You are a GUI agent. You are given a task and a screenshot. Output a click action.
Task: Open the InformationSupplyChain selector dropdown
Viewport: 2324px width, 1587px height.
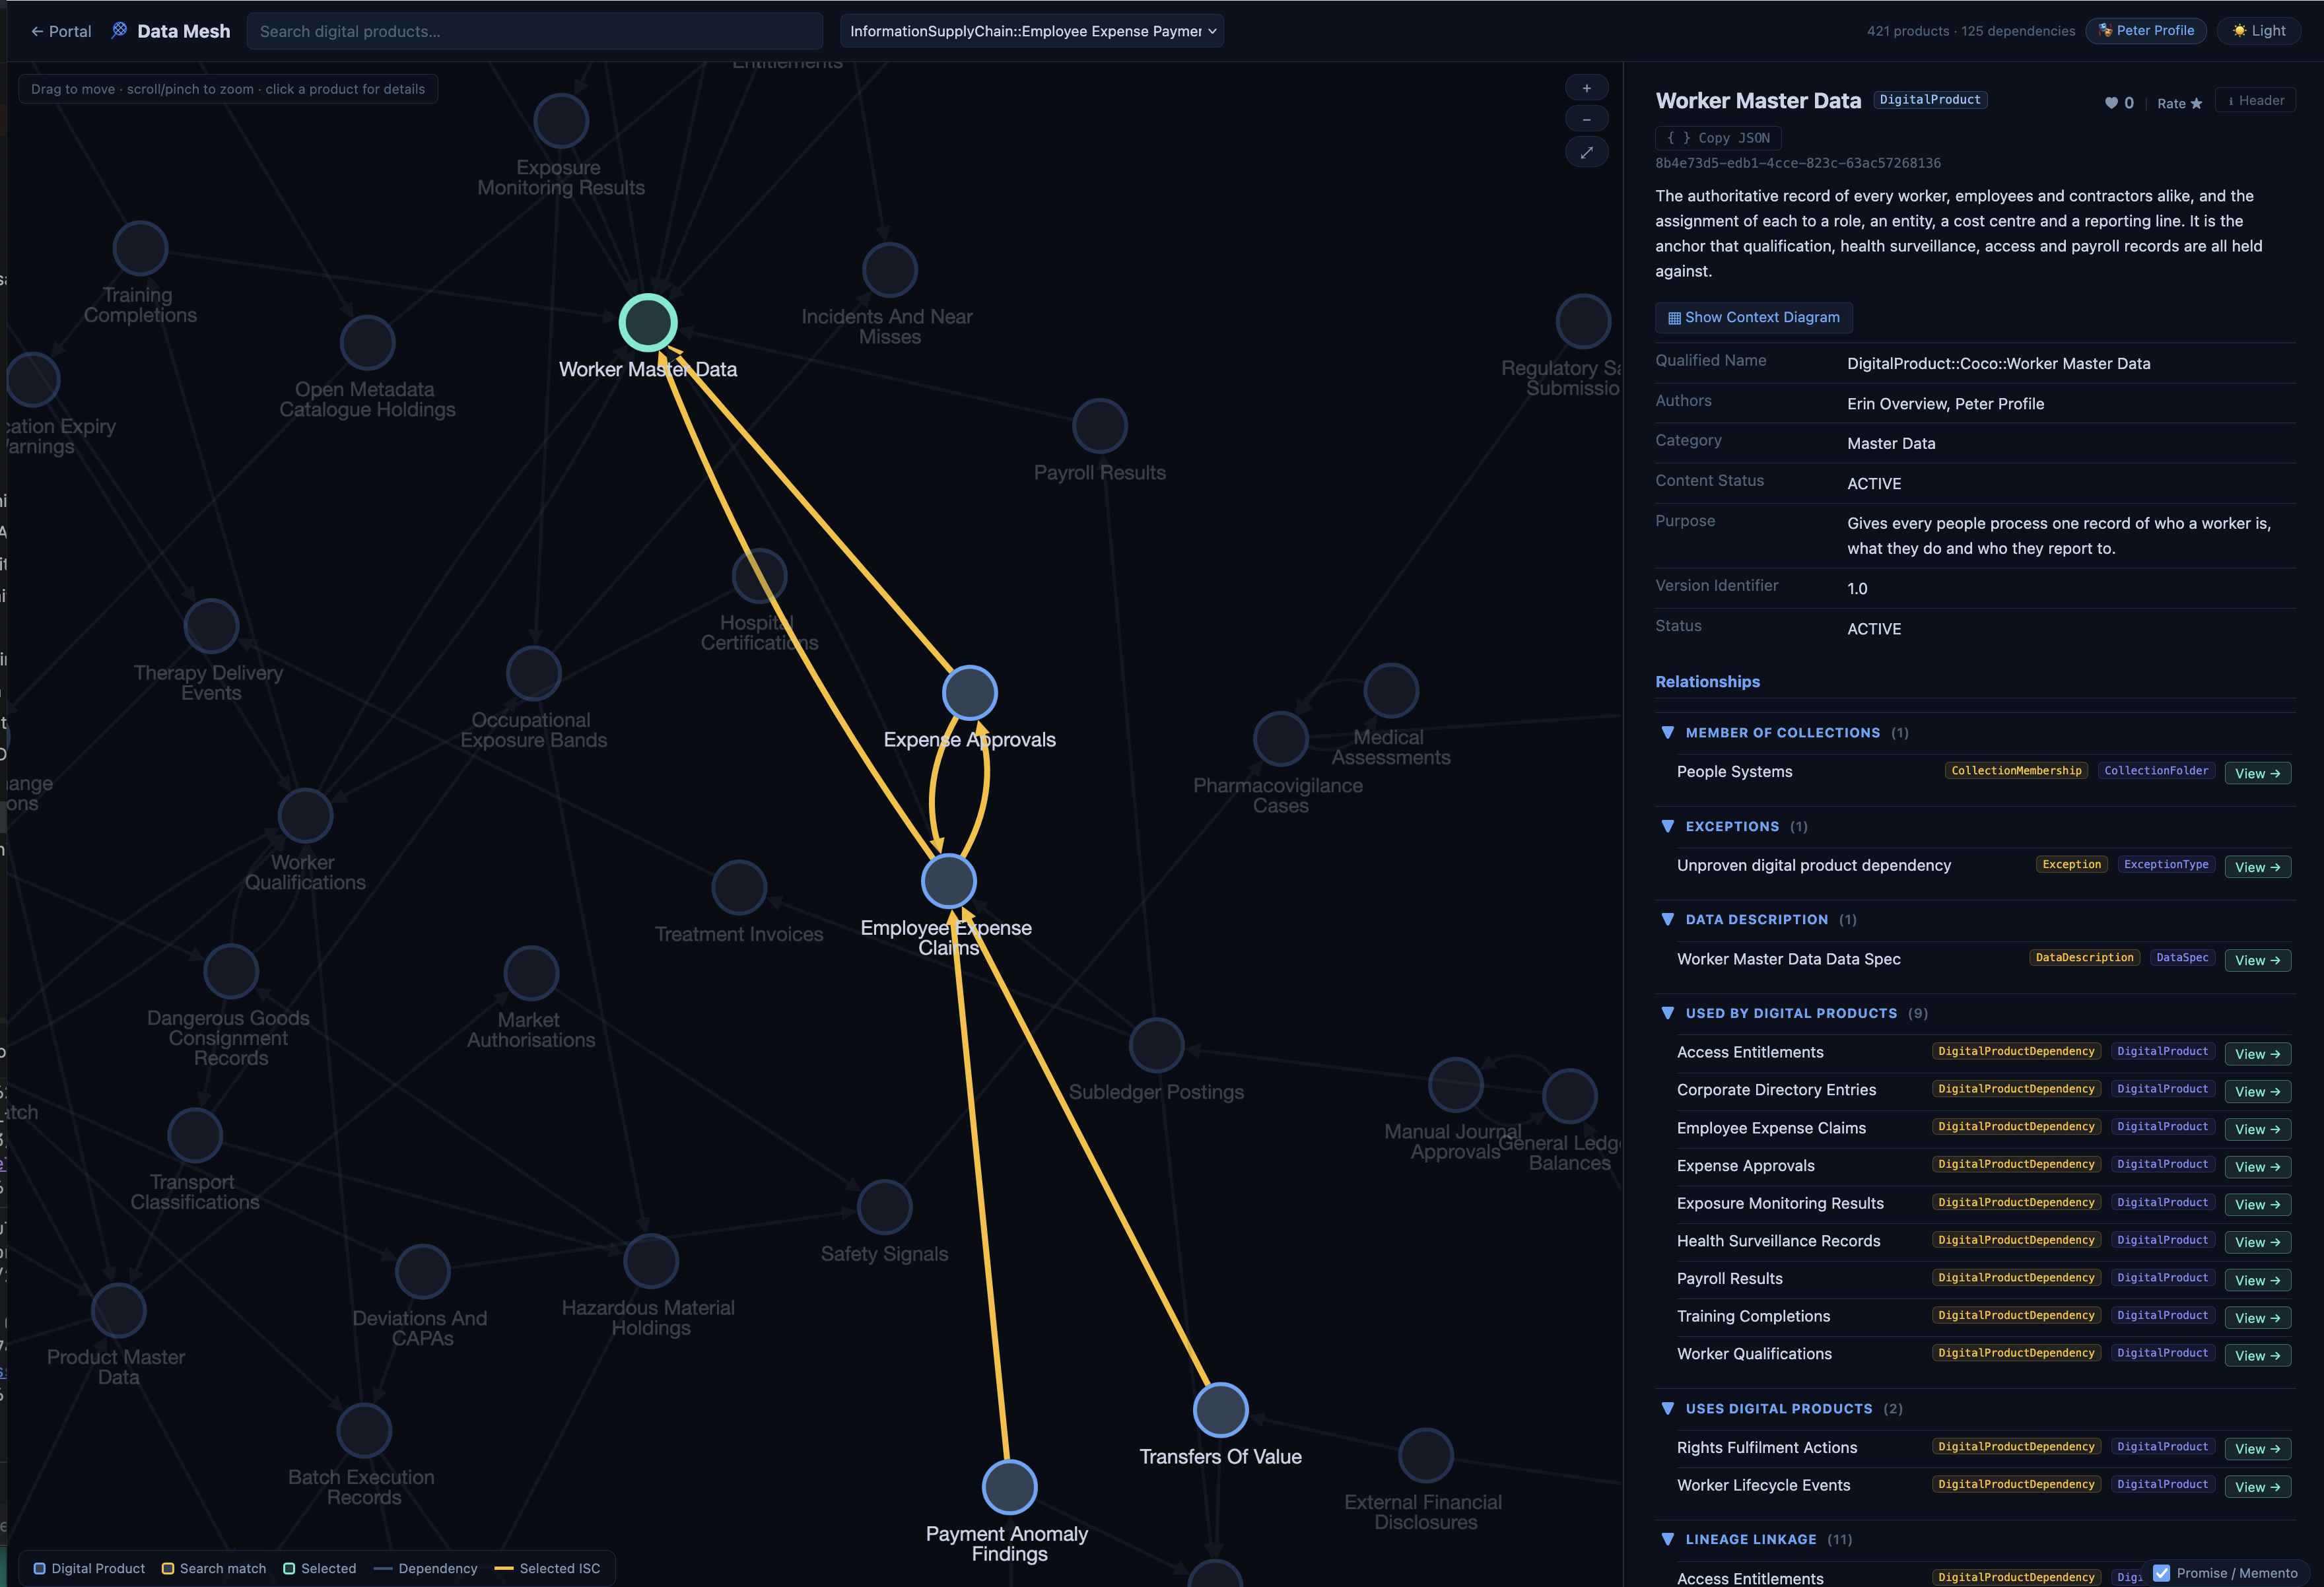point(1031,31)
